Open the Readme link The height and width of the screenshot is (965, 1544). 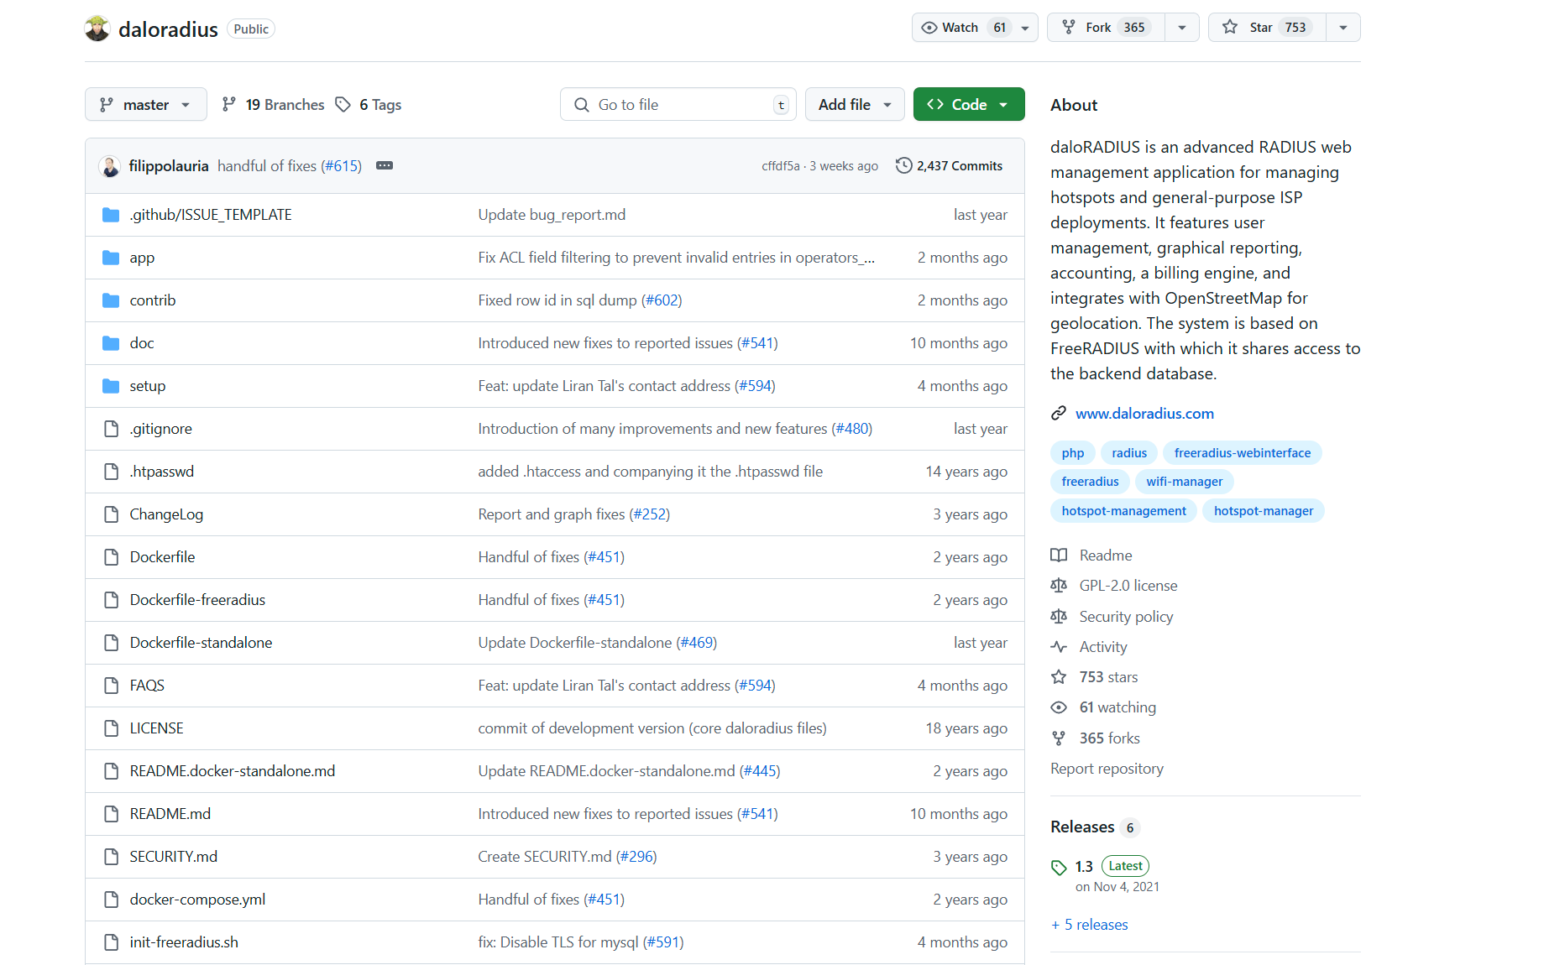[x=1106, y=556]
